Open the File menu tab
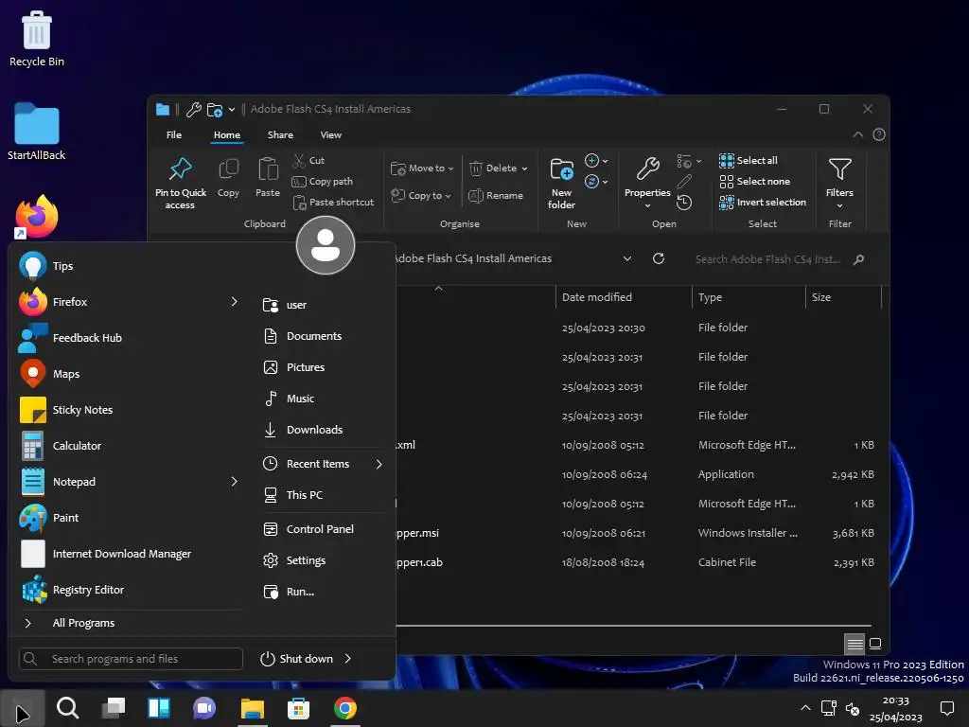Image resolution: width=969 pixels, height=727 pixels. (x=174, y=134)
